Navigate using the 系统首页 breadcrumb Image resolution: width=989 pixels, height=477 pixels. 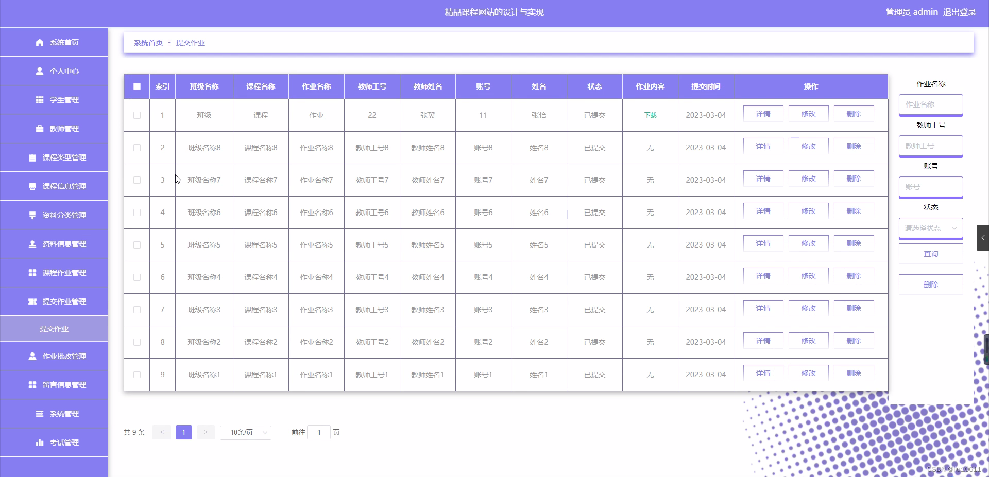147,42
